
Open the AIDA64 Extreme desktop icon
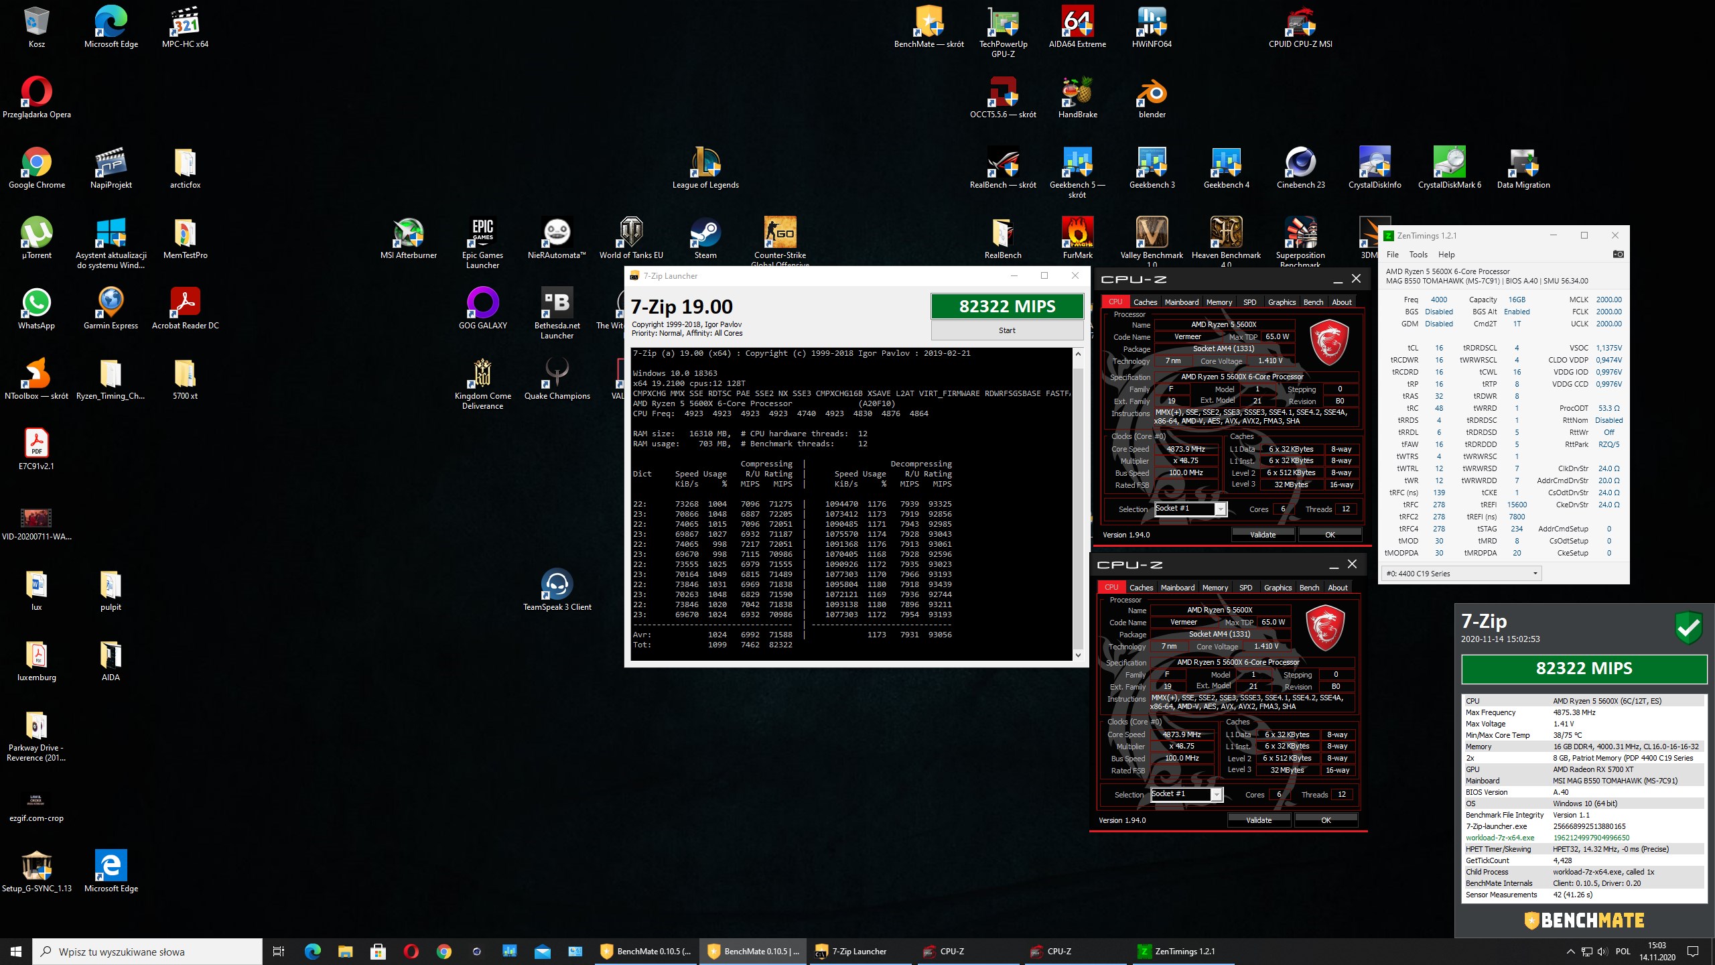tap(1077, 27)
